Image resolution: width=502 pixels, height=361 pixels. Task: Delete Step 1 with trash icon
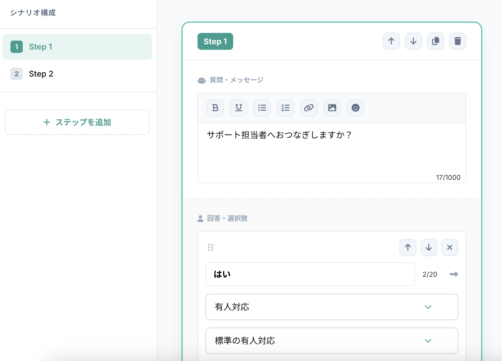[458, 41]
